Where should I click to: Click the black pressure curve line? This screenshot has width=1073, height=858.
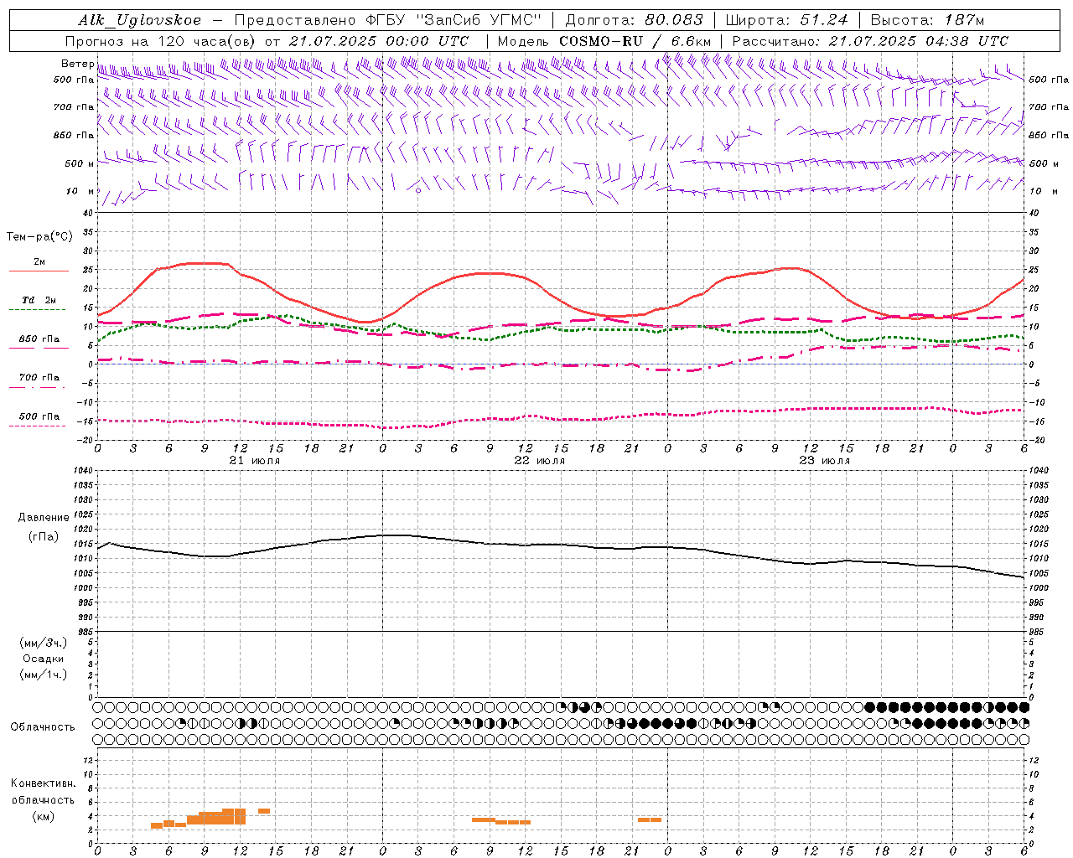tap(561, 545)
